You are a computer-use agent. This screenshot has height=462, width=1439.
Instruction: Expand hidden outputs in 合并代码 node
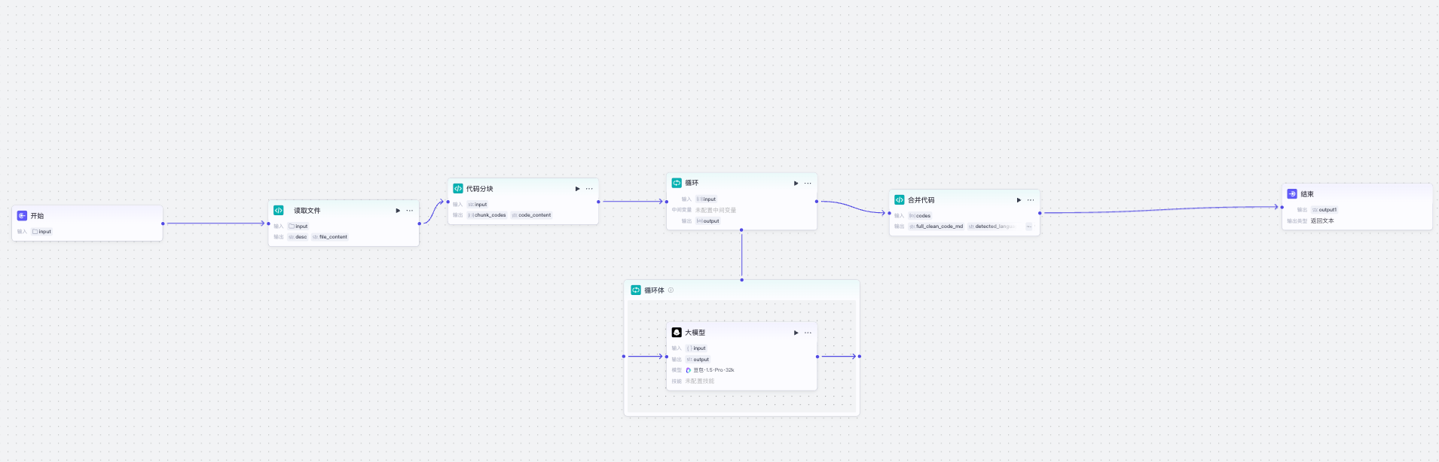[x=1028, y=226]
